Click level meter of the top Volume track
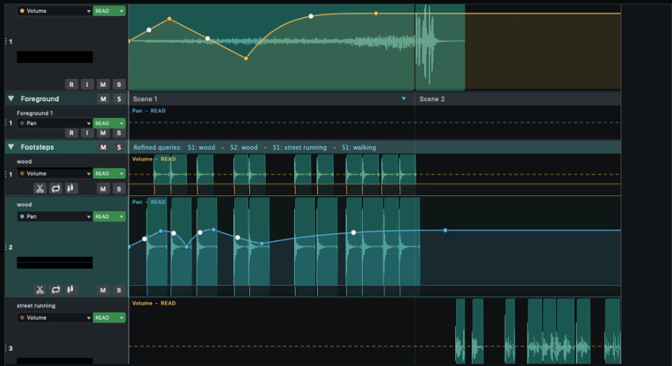The image size is (672, 366). pos(55,57)
